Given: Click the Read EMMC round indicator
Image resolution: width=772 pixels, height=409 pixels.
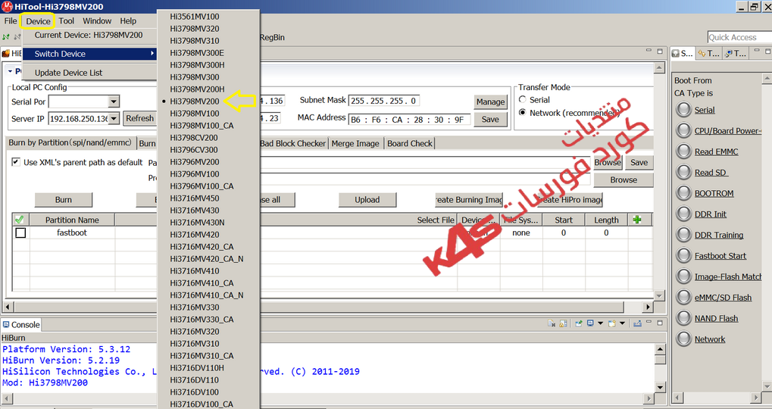Looking at the screenshot, I should (683, 151).
